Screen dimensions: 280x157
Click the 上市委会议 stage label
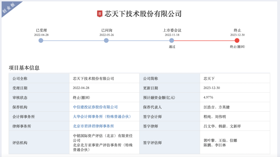(172, 30)
